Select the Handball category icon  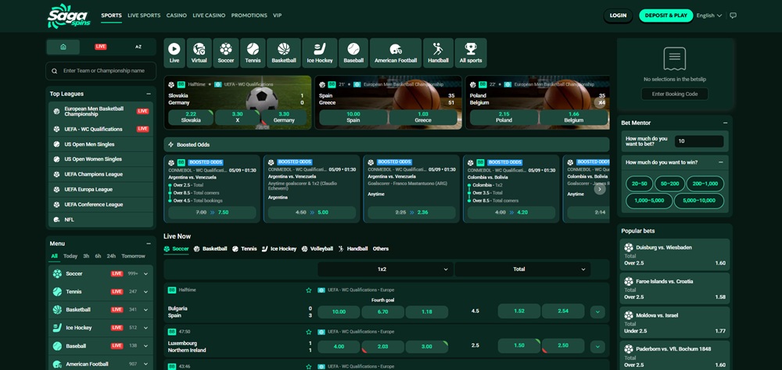coord(439,53)
